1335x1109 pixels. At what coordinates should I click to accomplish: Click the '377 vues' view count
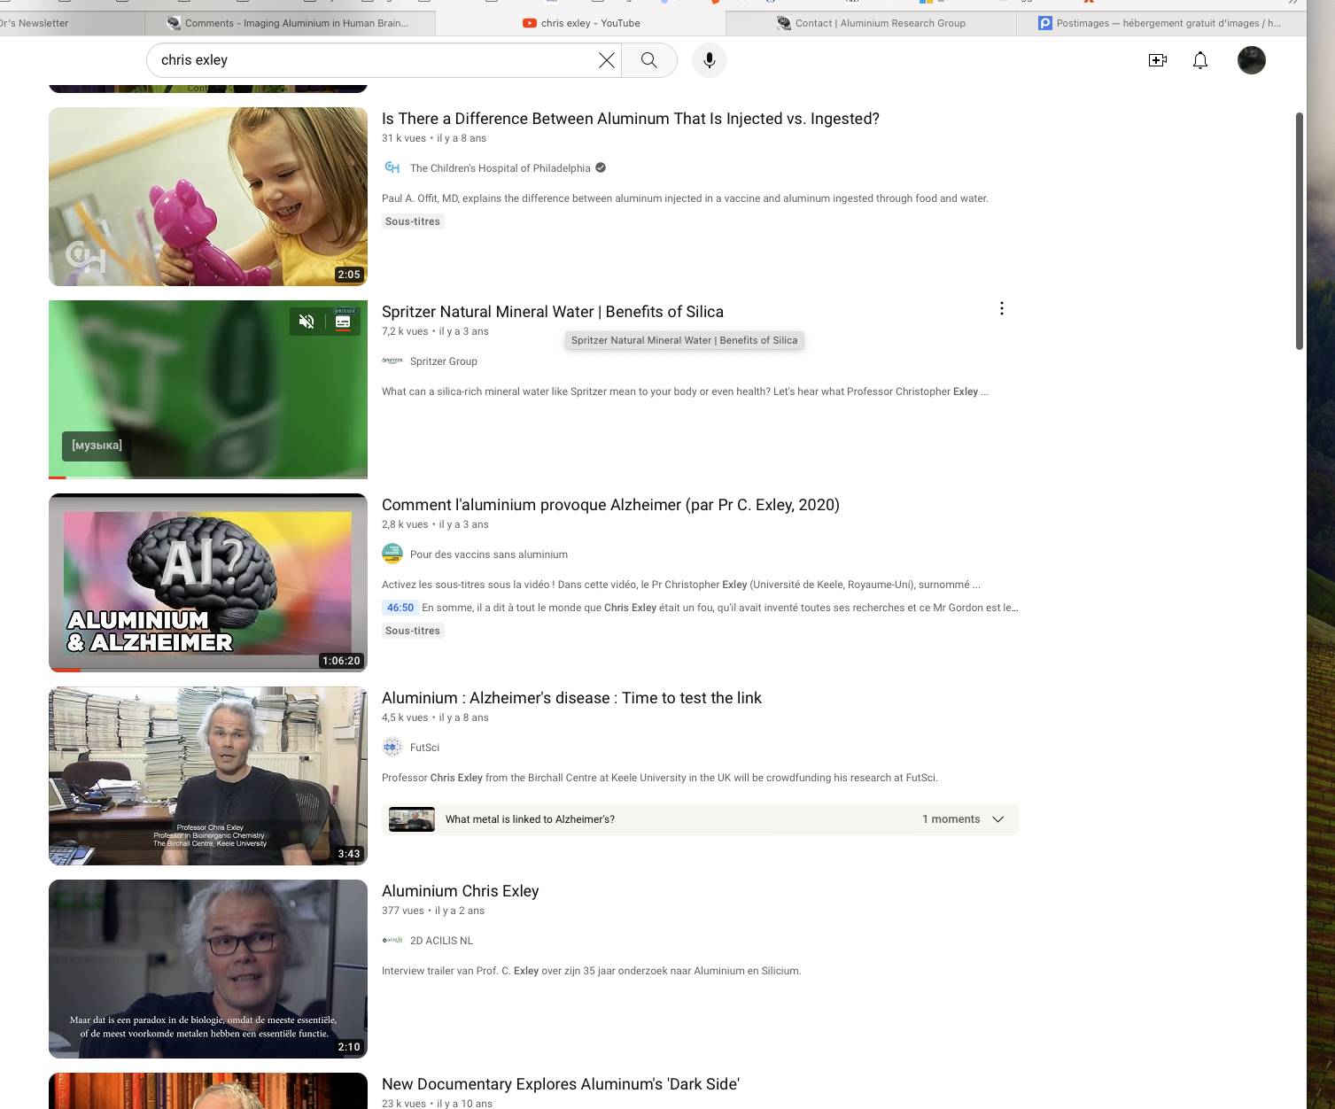pos(403,911)
